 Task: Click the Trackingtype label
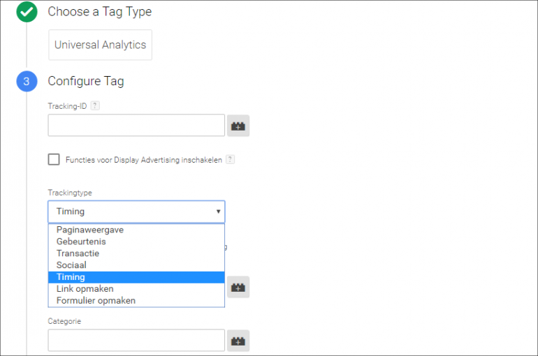coord(70,193)
